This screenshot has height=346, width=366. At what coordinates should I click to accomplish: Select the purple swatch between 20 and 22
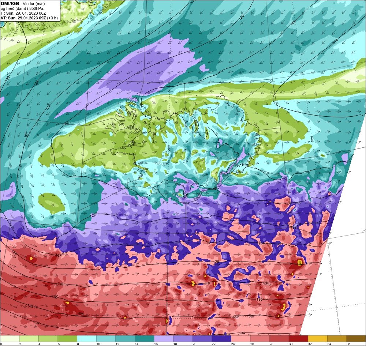click(x=202, y=339)
